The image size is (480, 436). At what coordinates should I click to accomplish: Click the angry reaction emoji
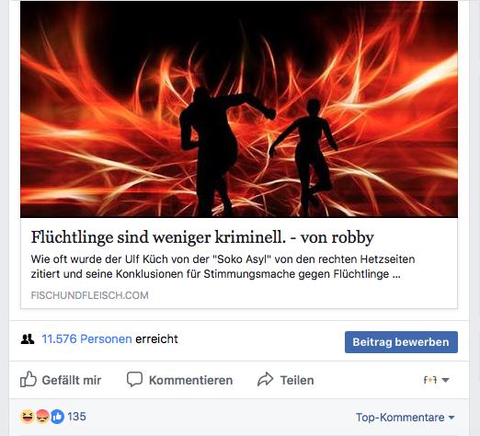[x=42, y=417]
